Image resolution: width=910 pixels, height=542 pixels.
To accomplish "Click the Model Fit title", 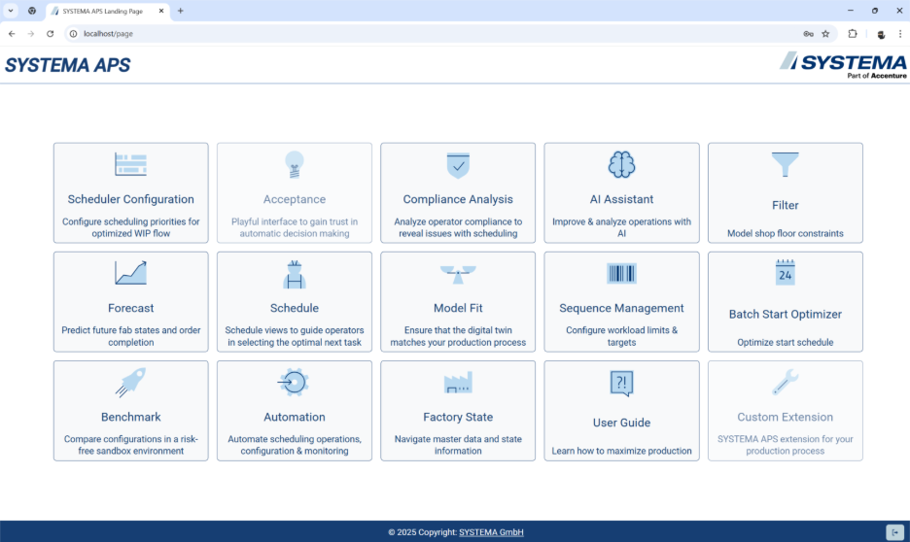I will tap(458, 308).
